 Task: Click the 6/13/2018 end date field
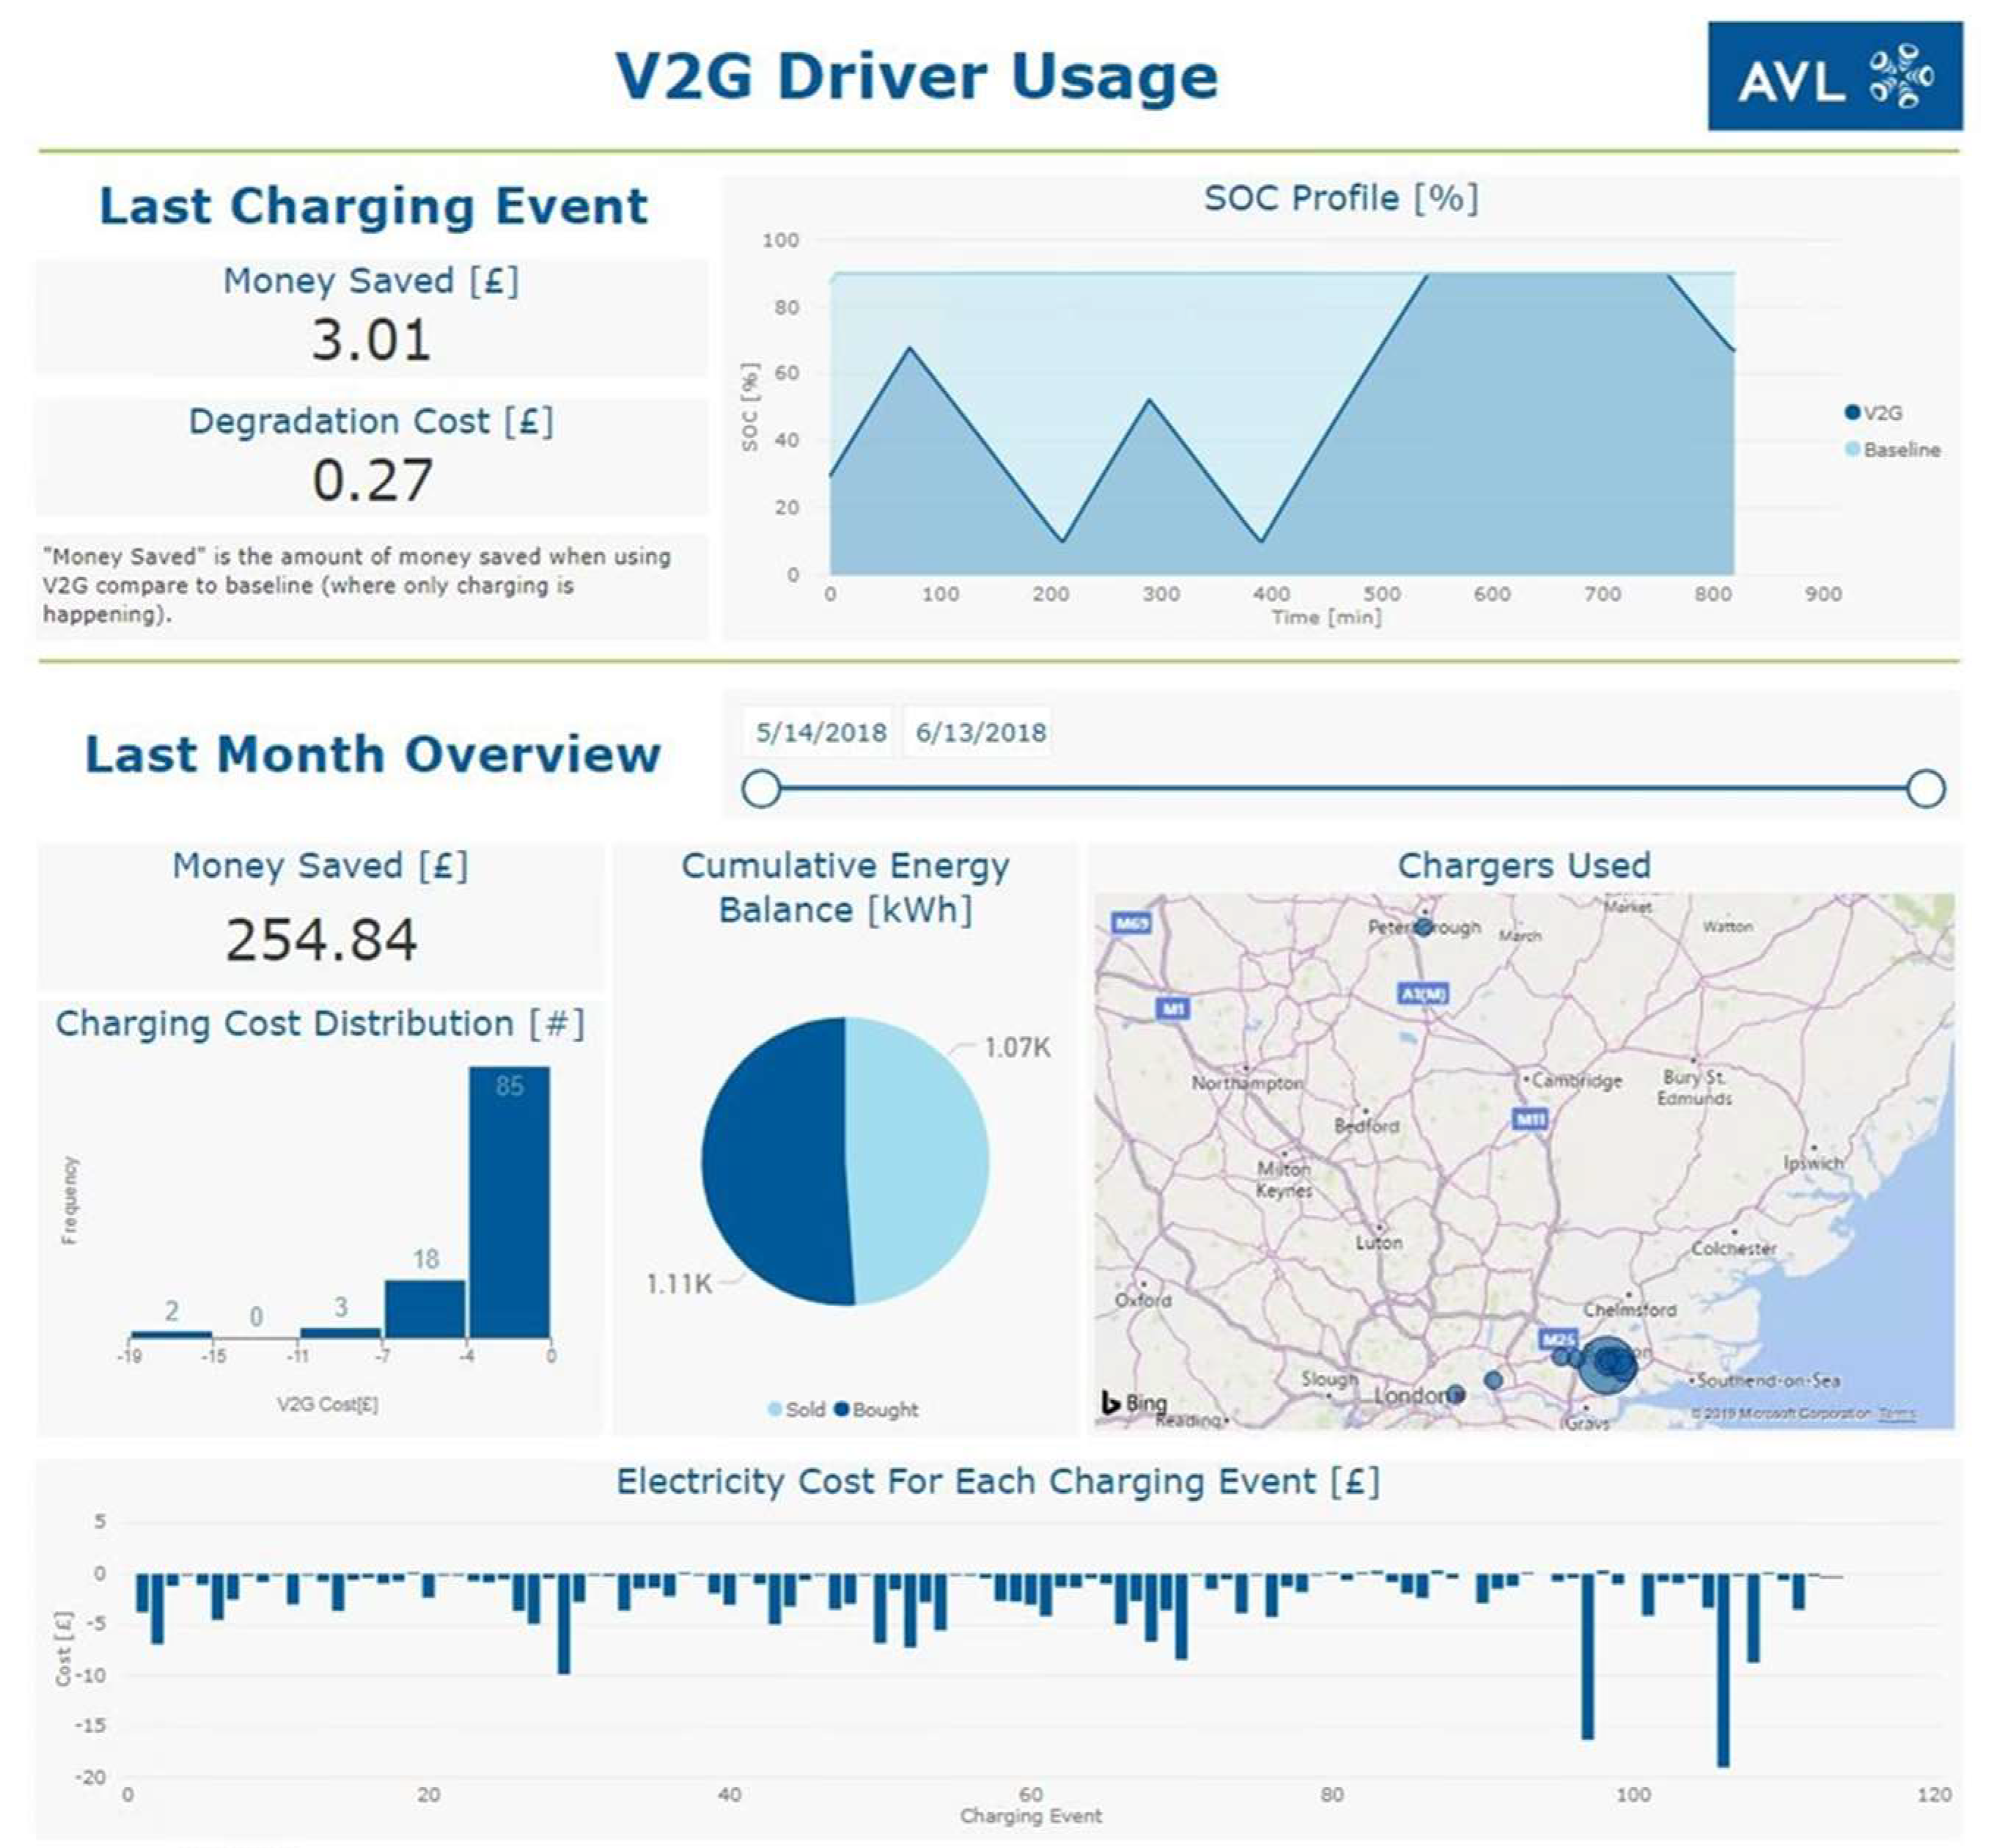coord(979,732)
